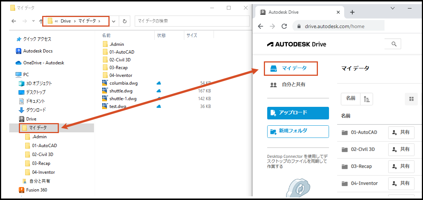The height and width of the screenshot is (200, 423).
Task: Select 02-Civil 3D in the navigation tree
Action: coord(39,155)
